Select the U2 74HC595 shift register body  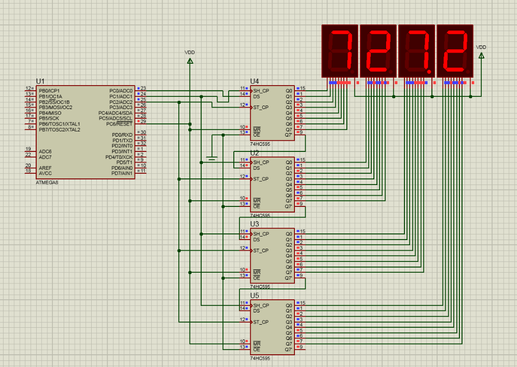click(273, 185)
